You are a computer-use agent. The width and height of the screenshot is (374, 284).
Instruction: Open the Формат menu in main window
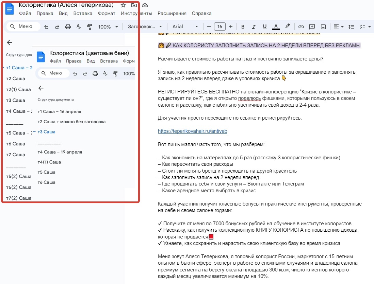click(x=107, y=13)
